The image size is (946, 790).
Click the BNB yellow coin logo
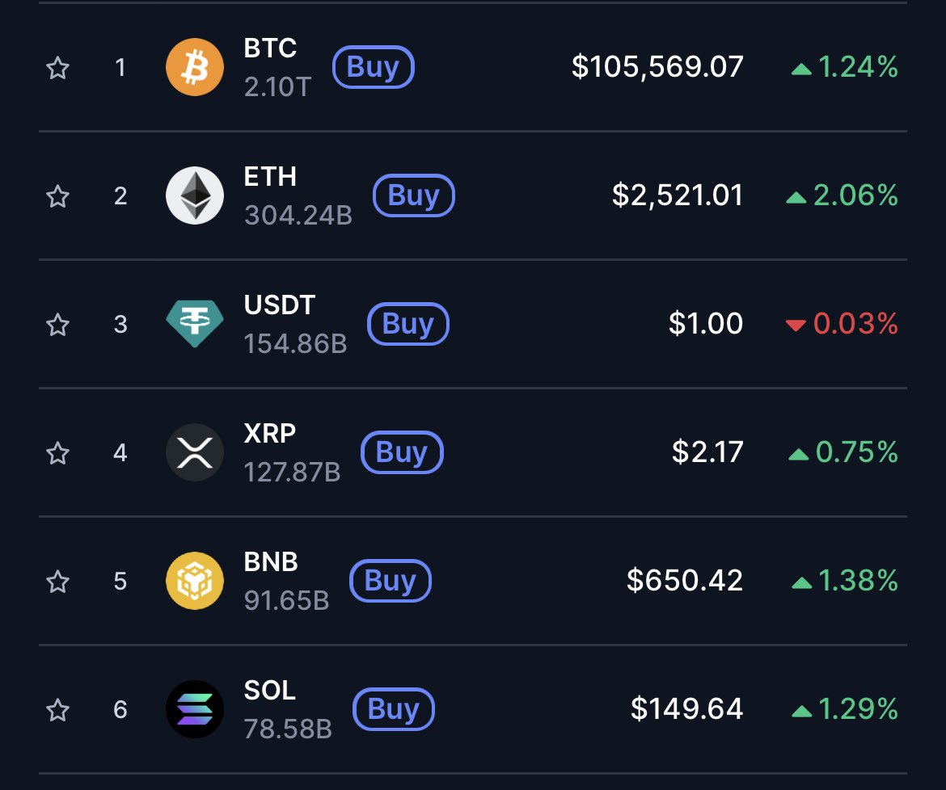point(194,580)
